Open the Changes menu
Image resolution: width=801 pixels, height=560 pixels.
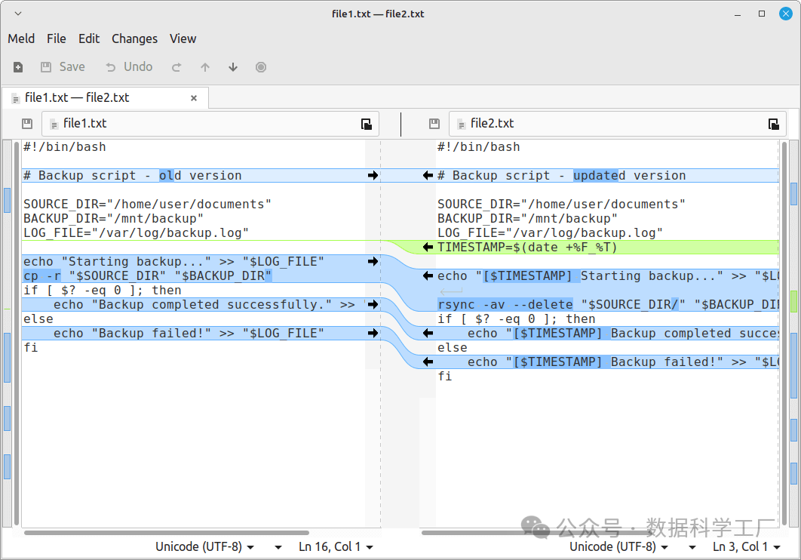pos(134,38)
